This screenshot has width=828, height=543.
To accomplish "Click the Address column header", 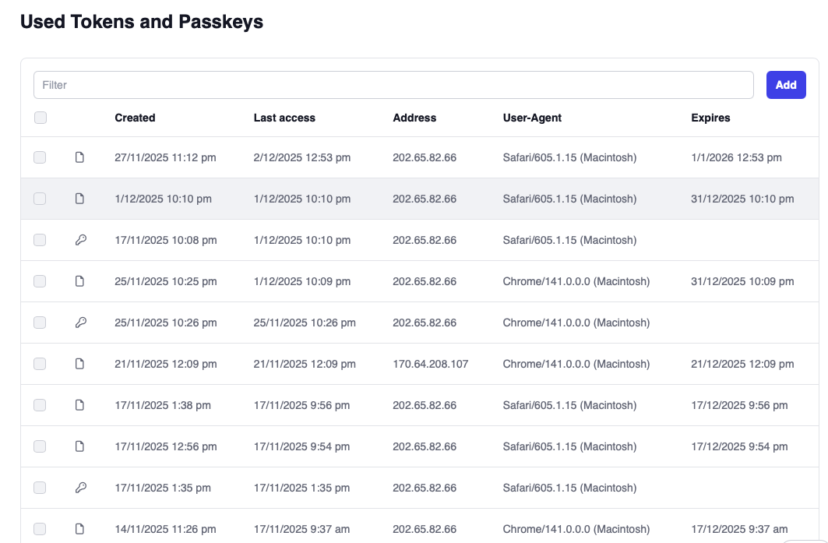I will 414,118.
